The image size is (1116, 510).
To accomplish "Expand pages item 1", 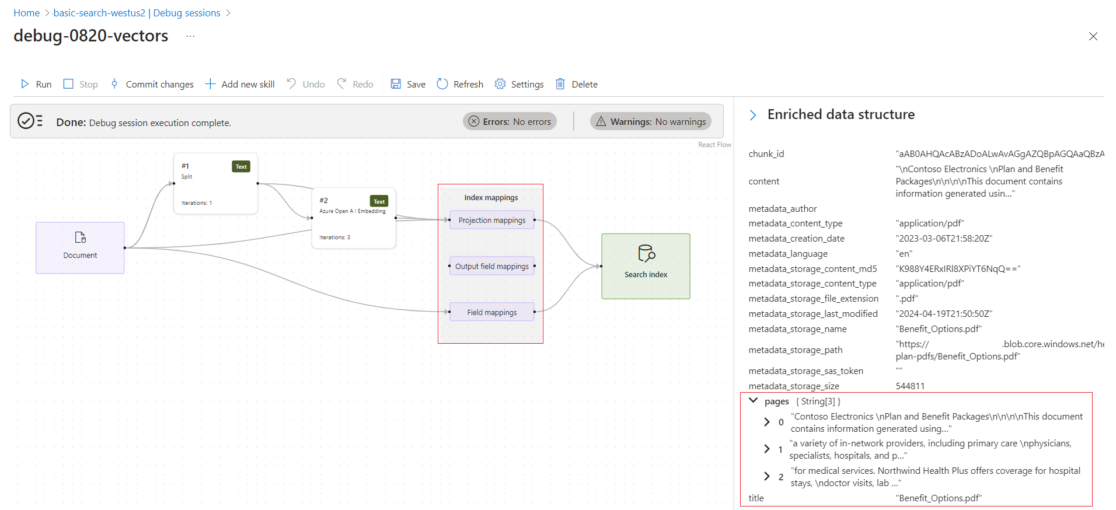I will (767, 449).
